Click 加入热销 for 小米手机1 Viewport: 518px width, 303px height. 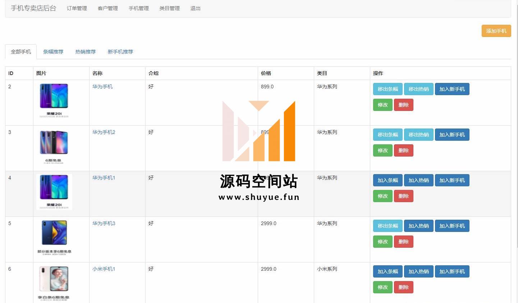click(418, 271)
